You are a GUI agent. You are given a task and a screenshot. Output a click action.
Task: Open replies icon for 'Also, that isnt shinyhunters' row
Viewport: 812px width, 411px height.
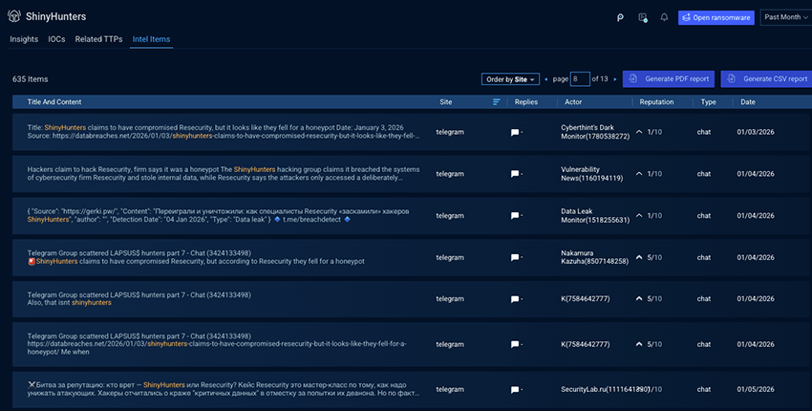coord(515,299)
